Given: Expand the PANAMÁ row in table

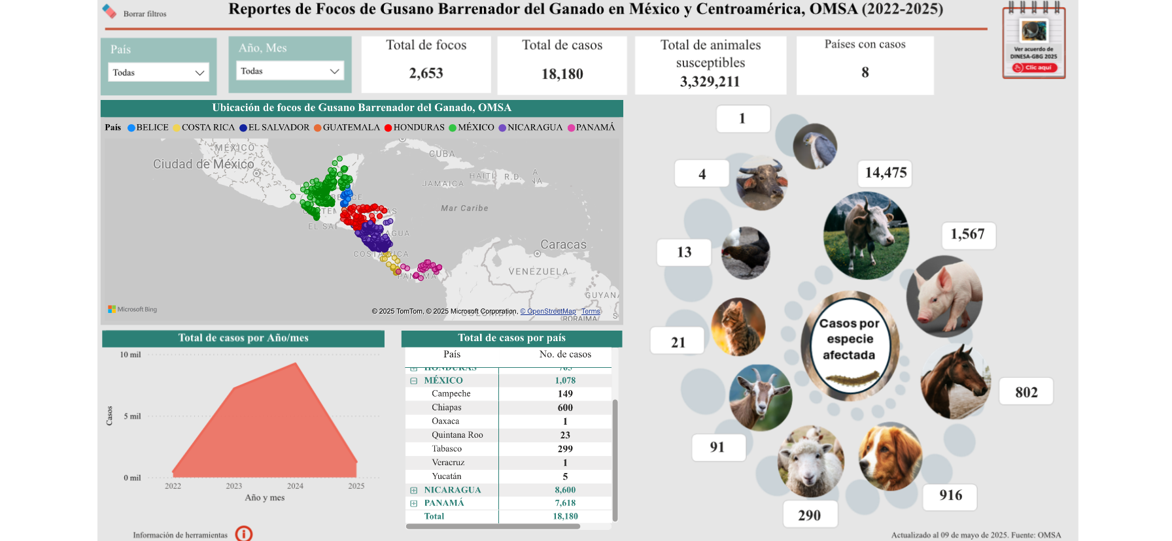Looking at the screenshot, I should click(413, 503).
